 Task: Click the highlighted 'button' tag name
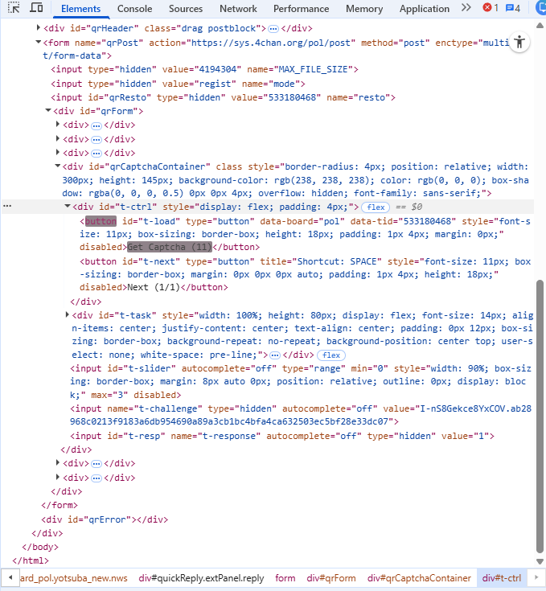[x=101, y=221]
